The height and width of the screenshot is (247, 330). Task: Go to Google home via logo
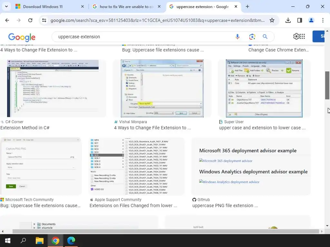point(22,37)
